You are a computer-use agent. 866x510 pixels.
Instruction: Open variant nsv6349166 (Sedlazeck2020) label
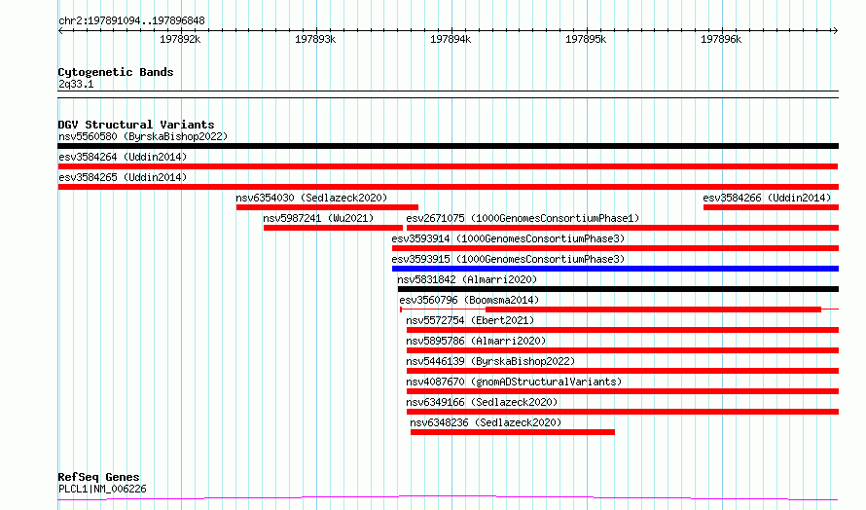482,402
